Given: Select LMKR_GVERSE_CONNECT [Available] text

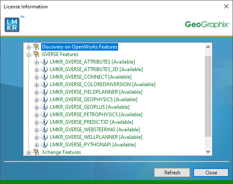Looking at the screenshot, I should coord(91,77).
